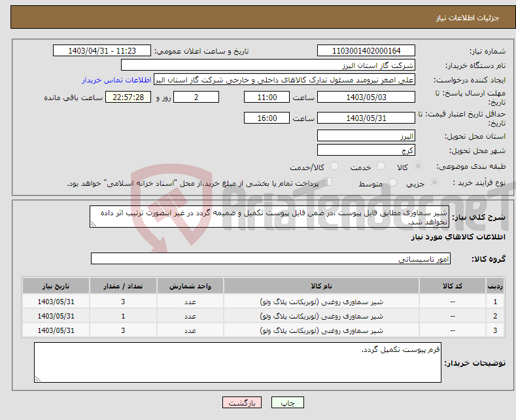Click the remaining days field showing 2
Viewport: 516px width, 420px height.
coord(196,97)
